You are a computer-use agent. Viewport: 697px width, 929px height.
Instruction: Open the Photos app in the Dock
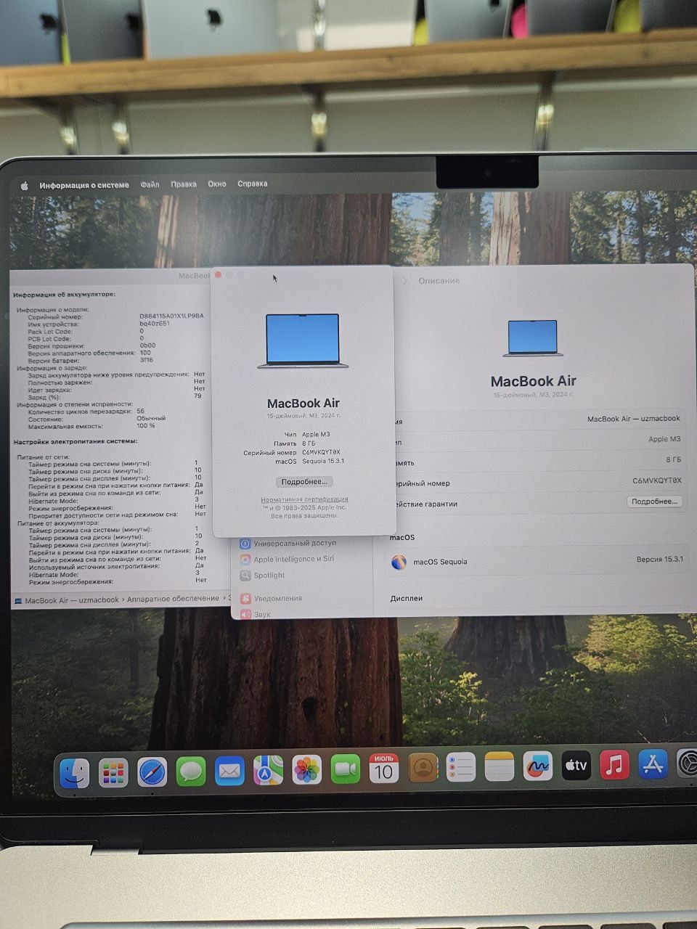(x=306, y=769)
